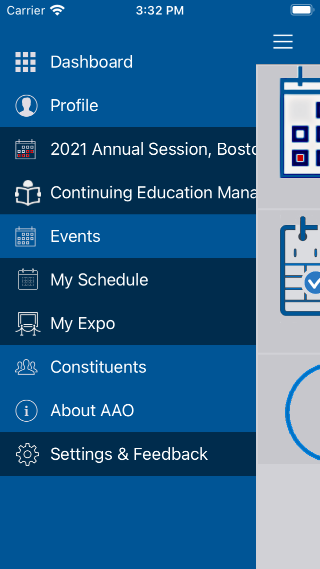Tap the Annual Session calendar icon

tap(25, 149)
